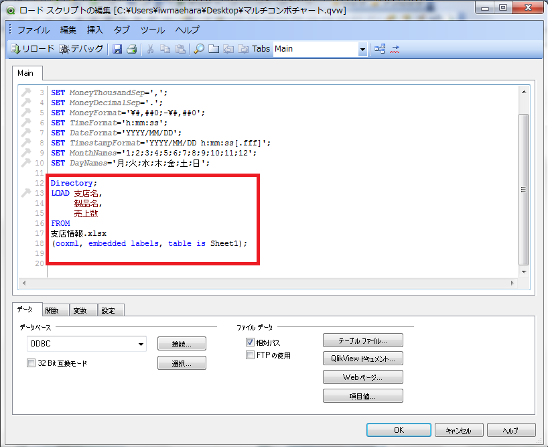Click the scroll down arrow

pos(523,272)
